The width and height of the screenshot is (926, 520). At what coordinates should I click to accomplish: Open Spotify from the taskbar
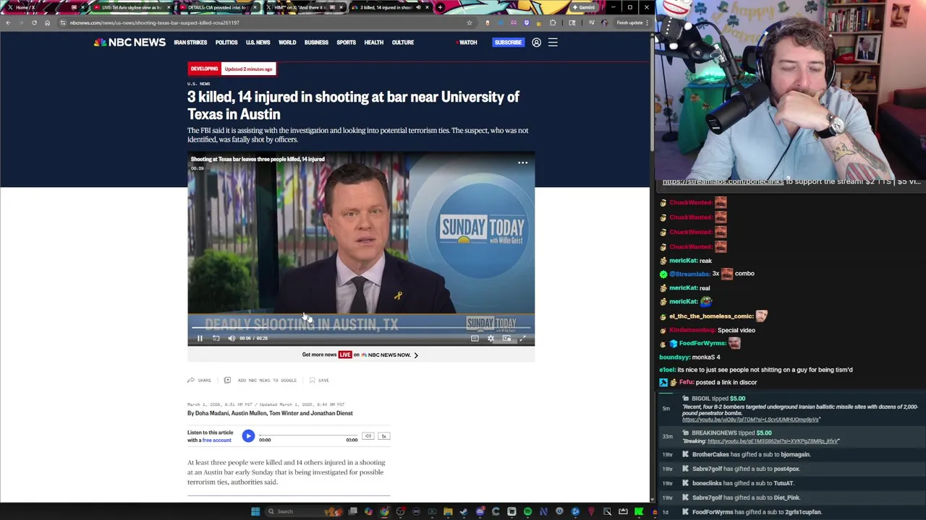527,511
